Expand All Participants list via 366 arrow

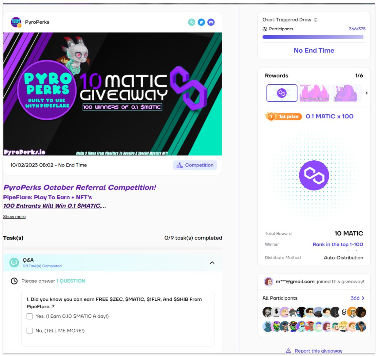(357, 298)
